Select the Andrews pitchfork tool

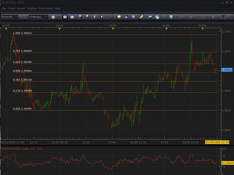tap(164, 16)
